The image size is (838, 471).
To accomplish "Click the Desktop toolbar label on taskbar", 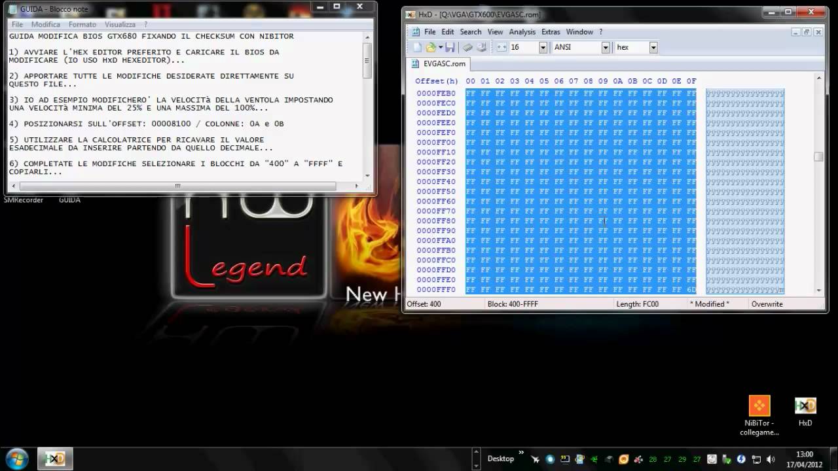I will (x=501, y=459).
